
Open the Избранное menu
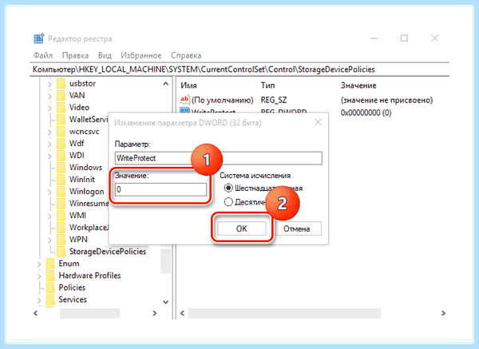pyautogui.click(x=141, y=55)
